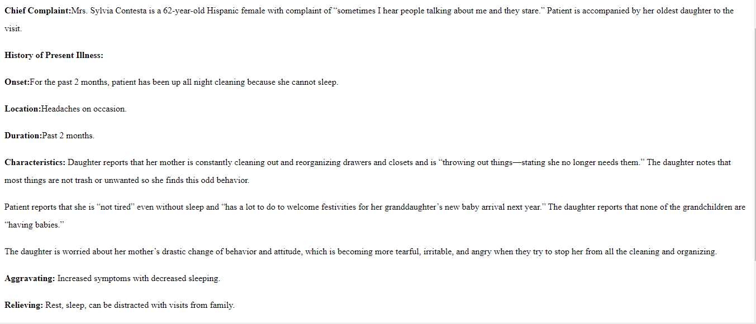This screenshot has width=756, height=324.
Task: Click the text "62-year-old Hispanic female"
Action: coord(215,11)
